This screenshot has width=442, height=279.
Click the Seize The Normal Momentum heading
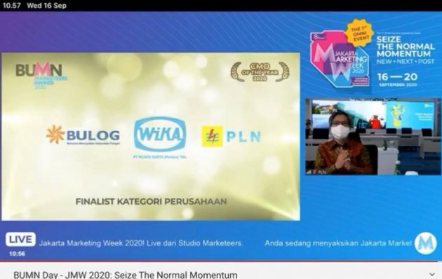(x=406, y=46)
